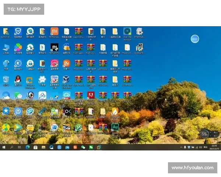This screenshot has height=177, width=221.
Task: Open the U盘测试工具 folder
Action: [115, 31]
